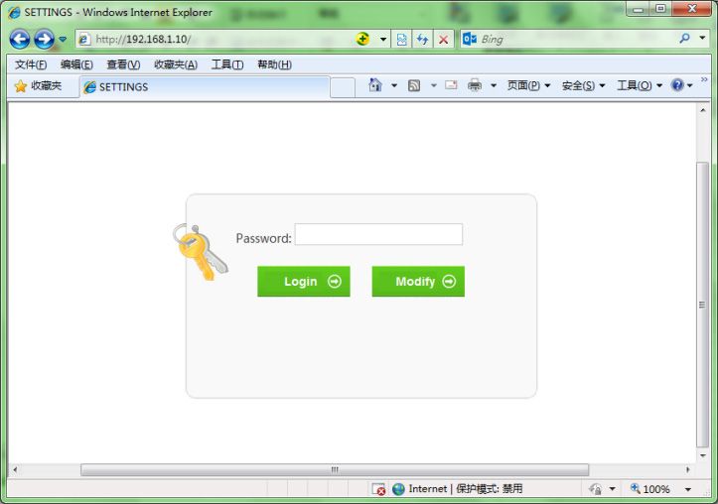Open the 工具(O) command bar menu
This screenshot has height=504, width=718.
pos(640,85)
